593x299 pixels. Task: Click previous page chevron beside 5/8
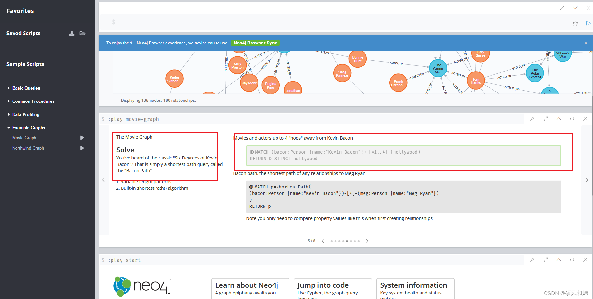[x=323, y=241]
